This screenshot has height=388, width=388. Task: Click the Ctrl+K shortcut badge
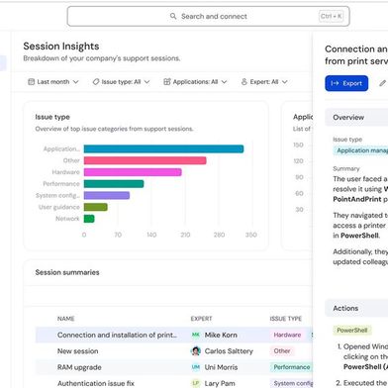pos(331,16)
